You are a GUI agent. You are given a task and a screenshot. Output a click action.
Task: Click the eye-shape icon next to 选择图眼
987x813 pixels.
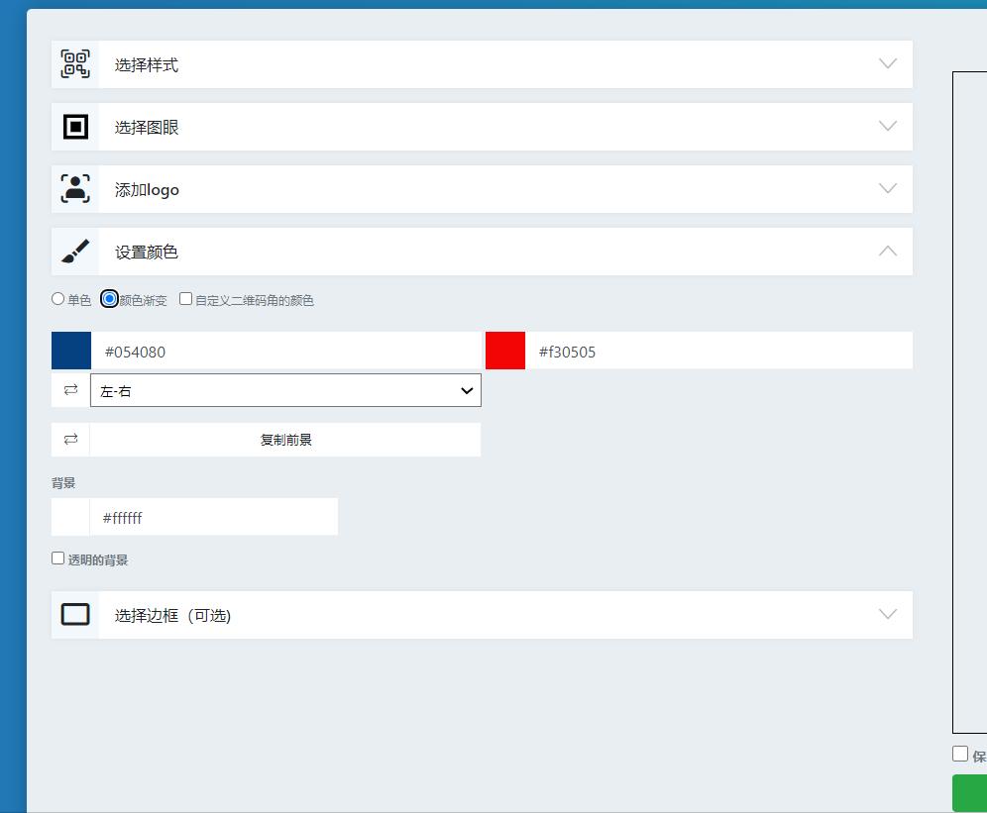pyautogui.click(x=74, y=126)
